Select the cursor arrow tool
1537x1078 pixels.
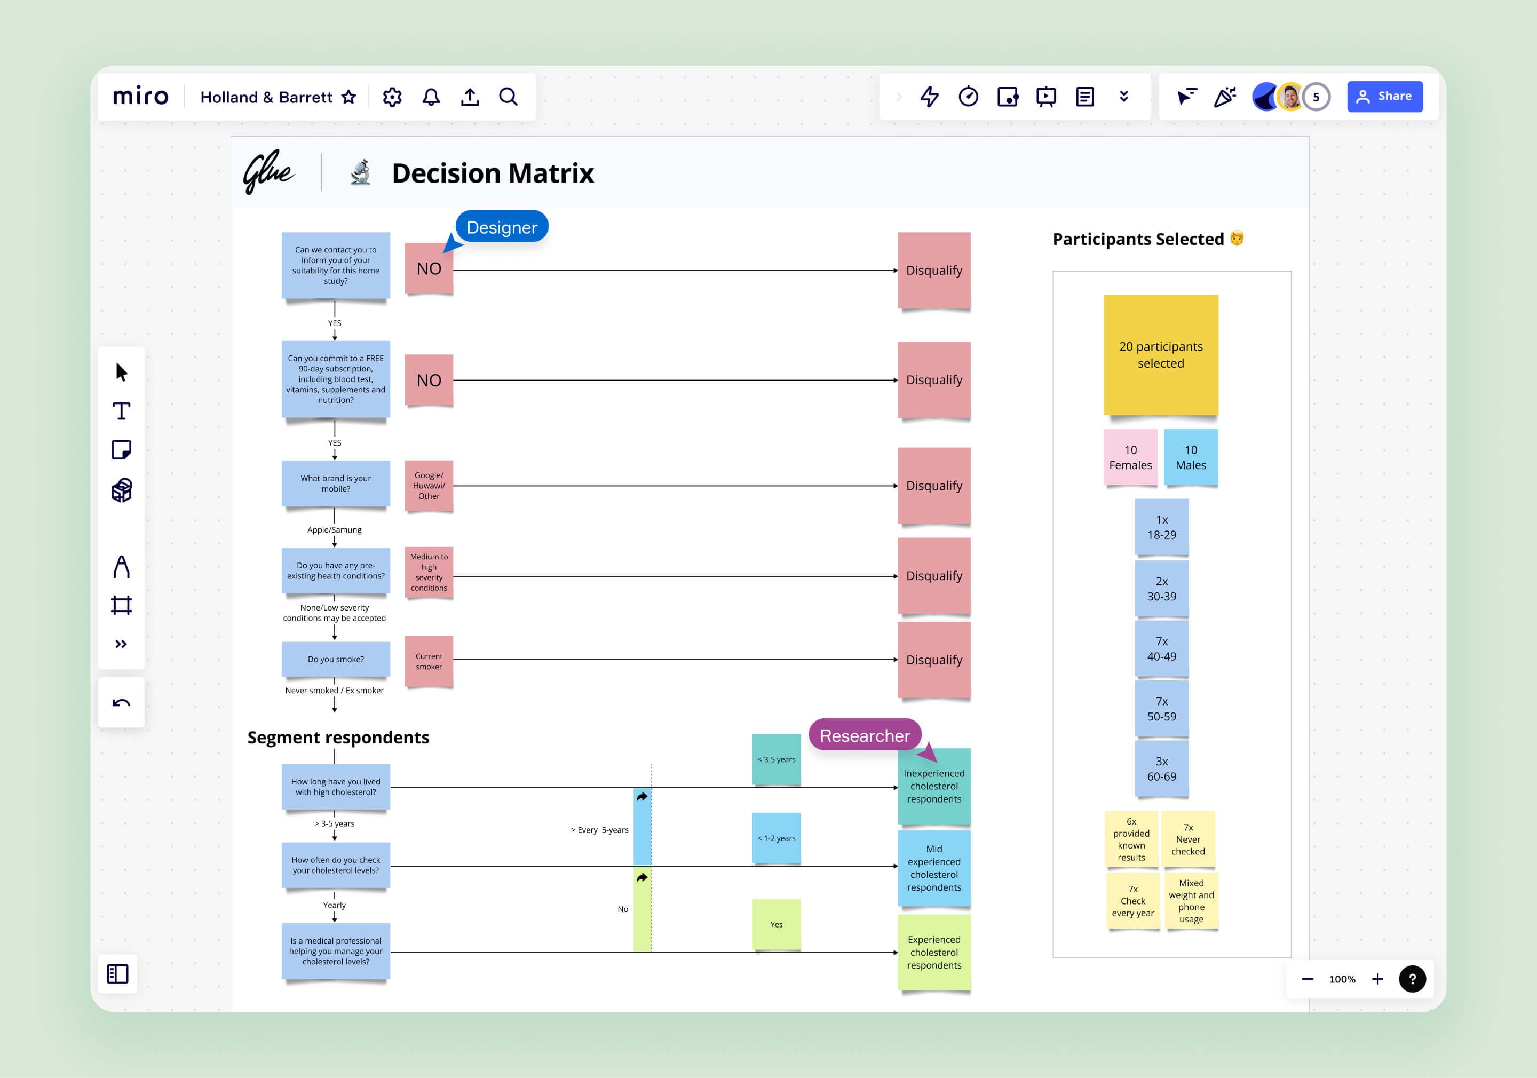pyautogui.click(x=121, y=372)
